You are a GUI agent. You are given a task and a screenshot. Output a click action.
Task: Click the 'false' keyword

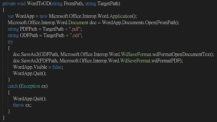57,67
